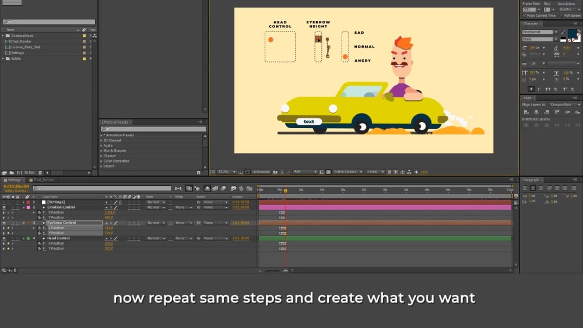Click the Emotion Control pink label color
This screenshot has width=583, height=328.
(x=28, y=207)
